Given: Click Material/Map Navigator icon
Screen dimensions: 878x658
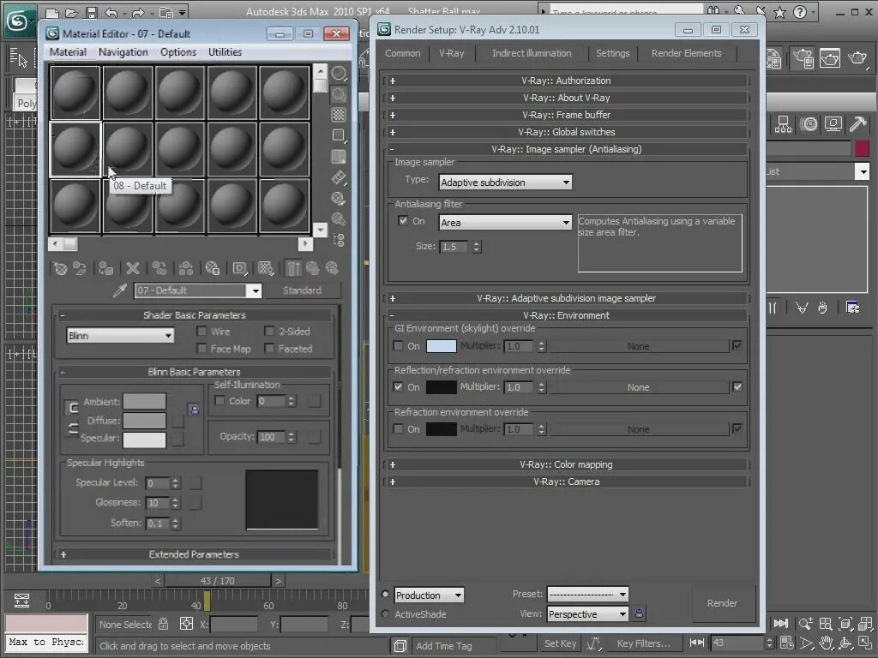Looking at the screenshot, I should [339, 240].
